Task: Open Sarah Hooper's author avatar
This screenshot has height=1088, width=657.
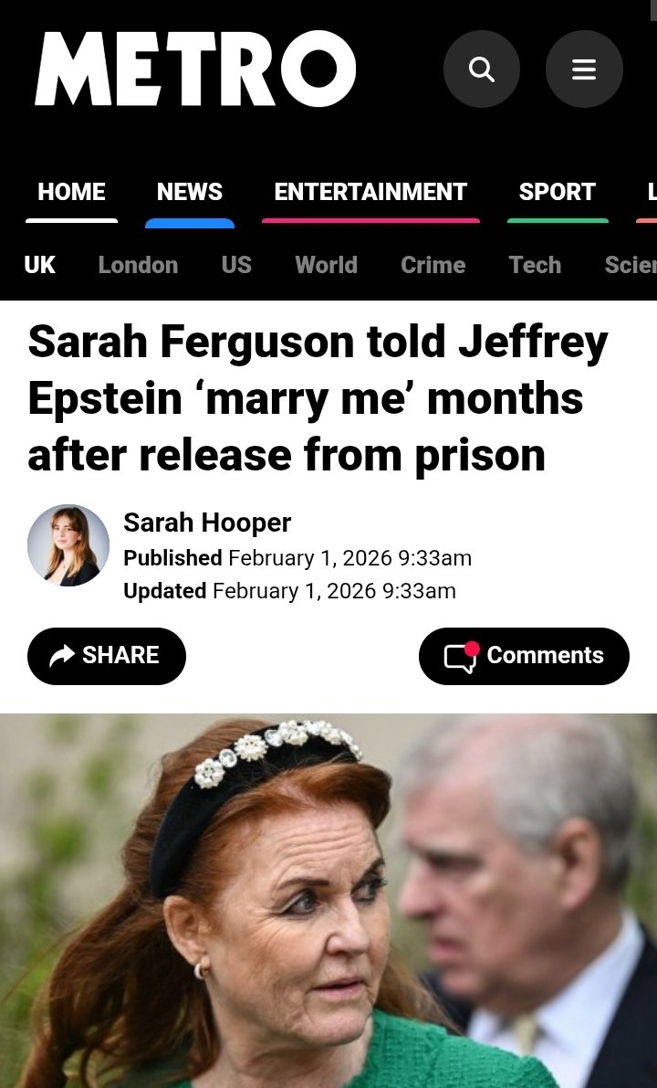Action: (68, 545)
